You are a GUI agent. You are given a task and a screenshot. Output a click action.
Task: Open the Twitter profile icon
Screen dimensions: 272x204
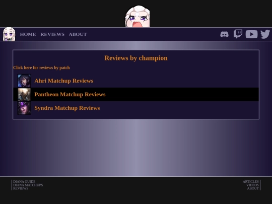click(x=265, y=34)
